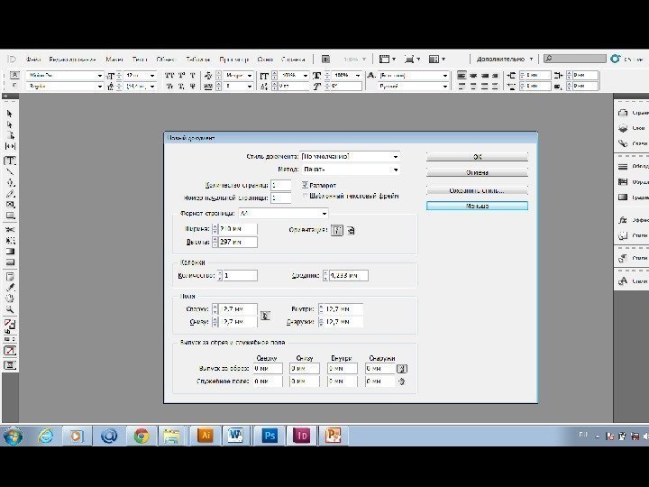Open the Дополнительно workspace switcher

point(504,60)
